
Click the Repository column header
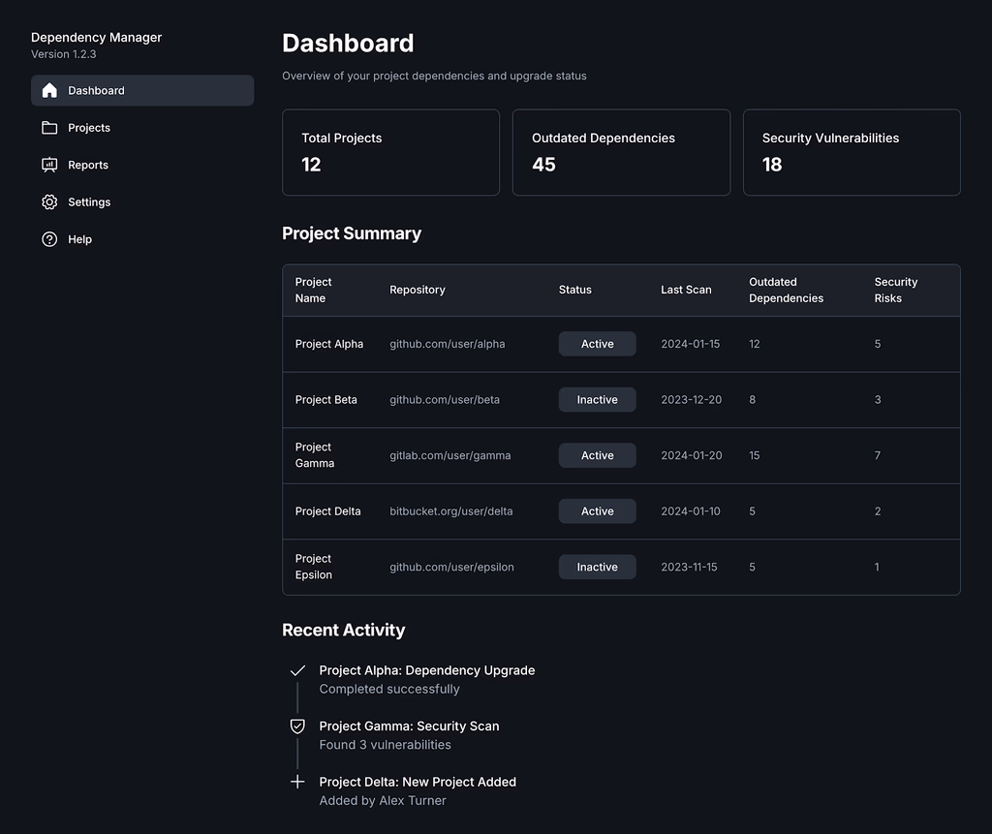(x=418, y=290)
